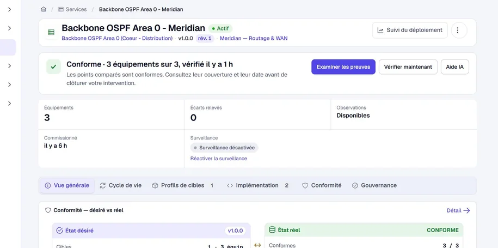Viewport: 498px width, 248px height.
Task: Click Écarts relevés value 0
Action: click(x=193, y=118)
